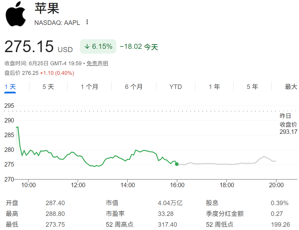Image resolution: width=299 pixels, height=230 pixels.
Task: Select the 5 年 chart range tab
Action: pyautogui.click(x=253, y=87)
